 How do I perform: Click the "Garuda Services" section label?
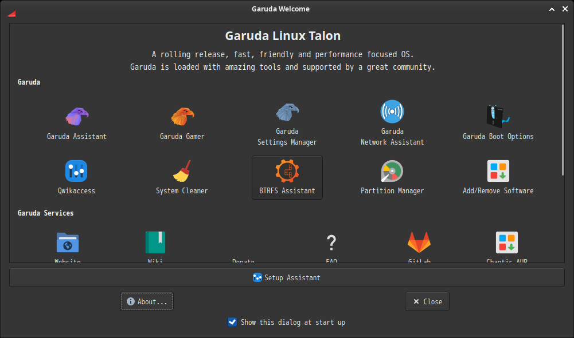(46, 213)
